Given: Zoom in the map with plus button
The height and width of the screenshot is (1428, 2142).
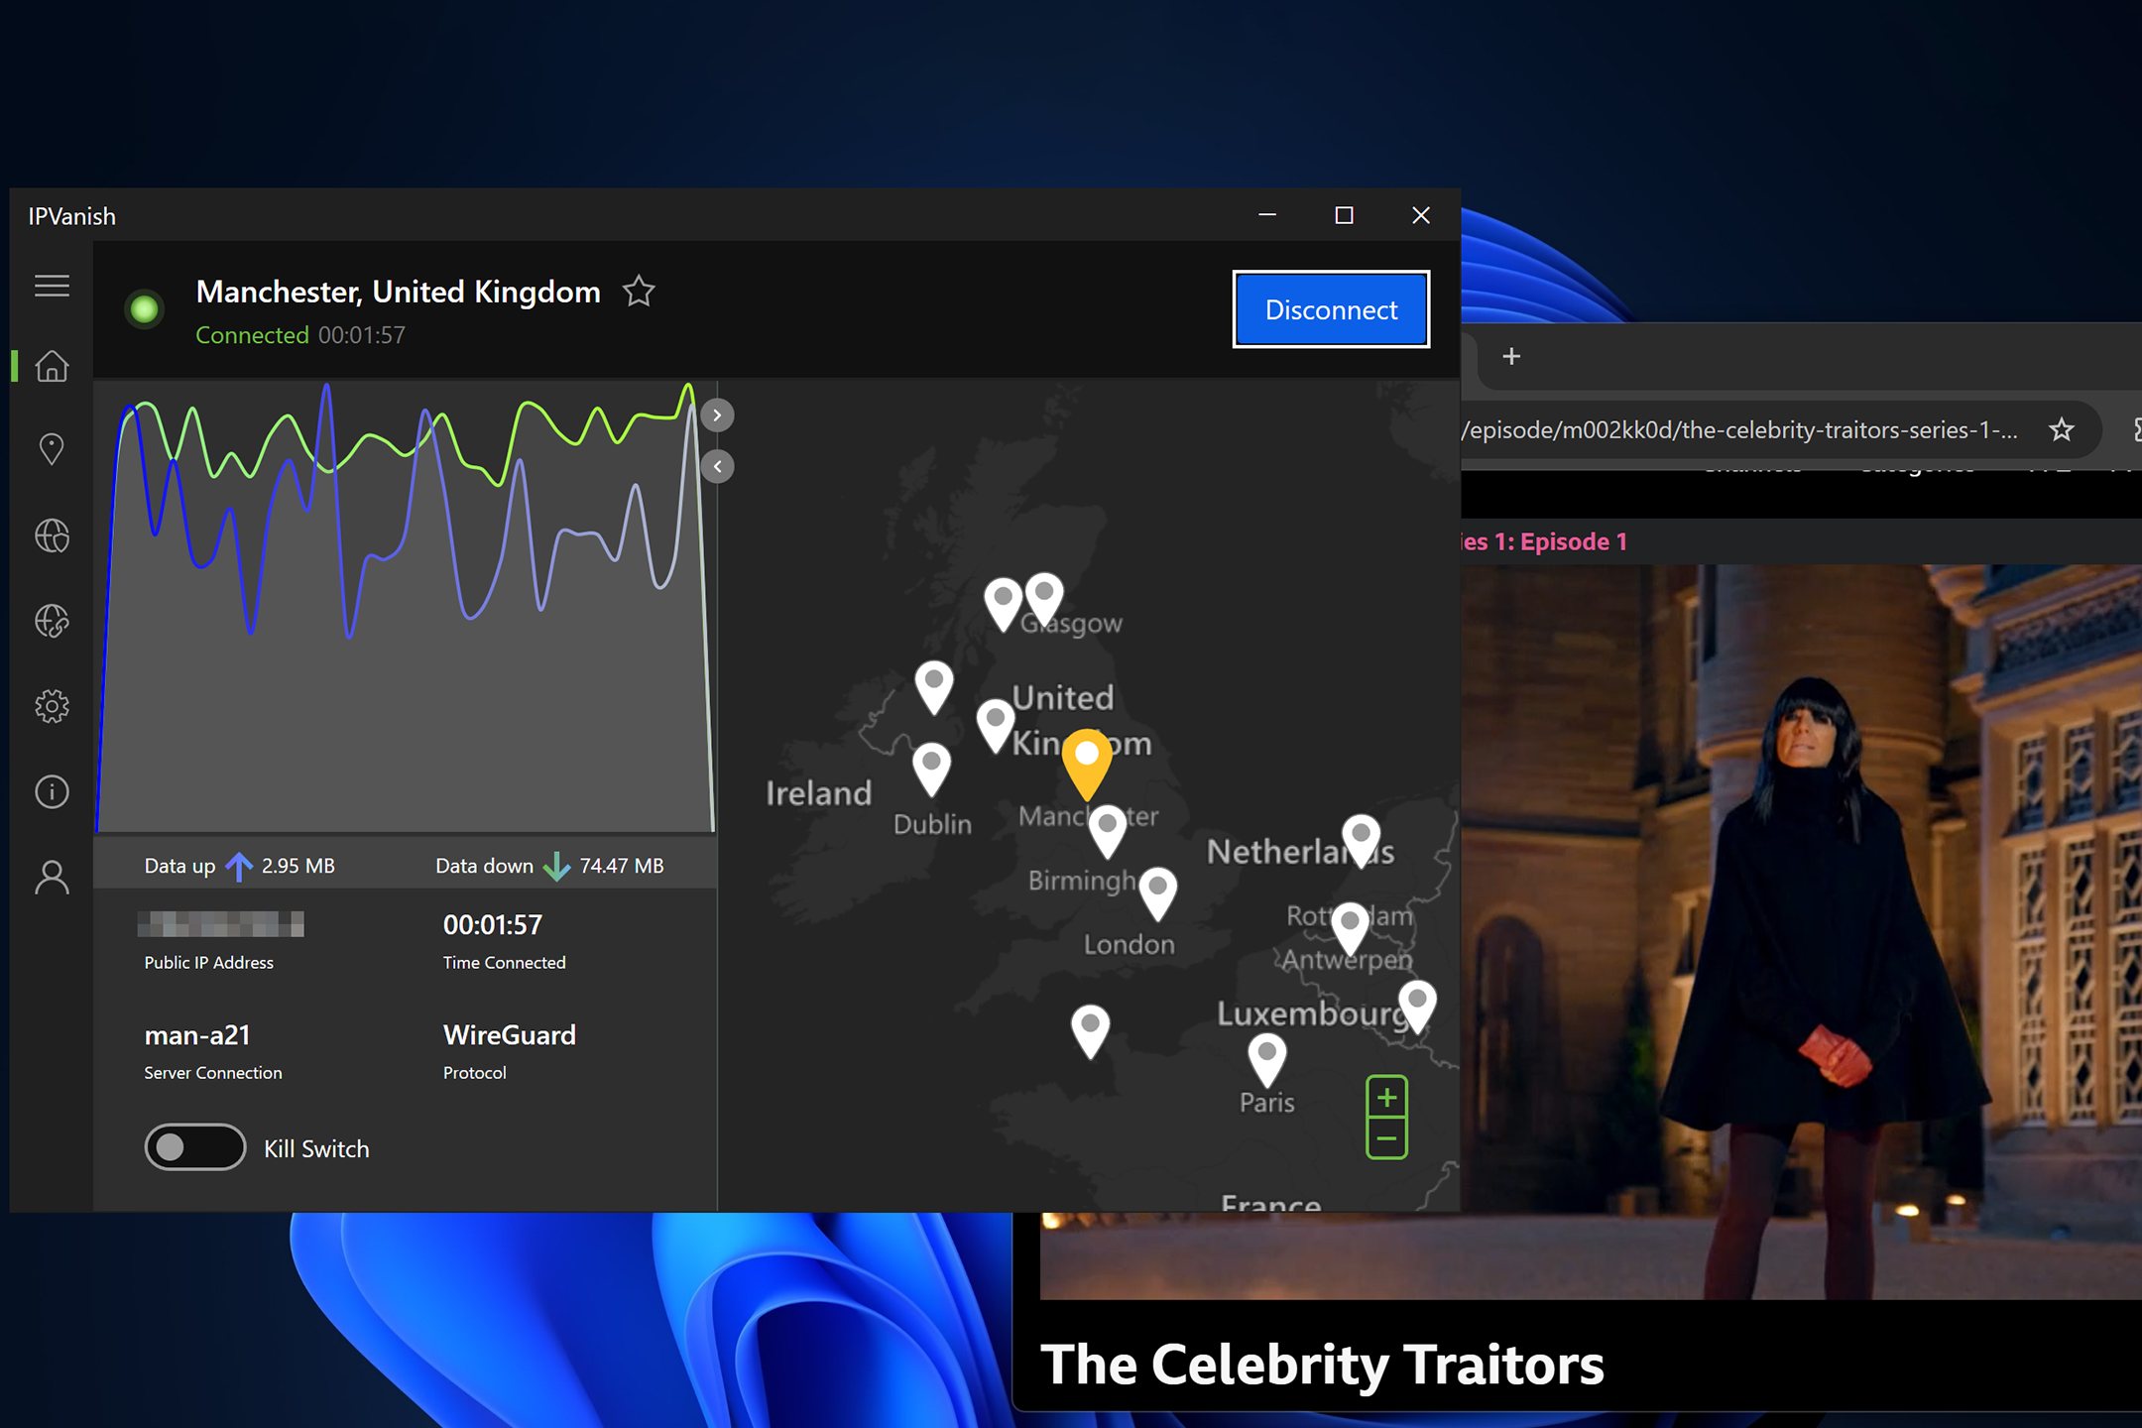Looking at the screenshot, I should point(1386,1097).
